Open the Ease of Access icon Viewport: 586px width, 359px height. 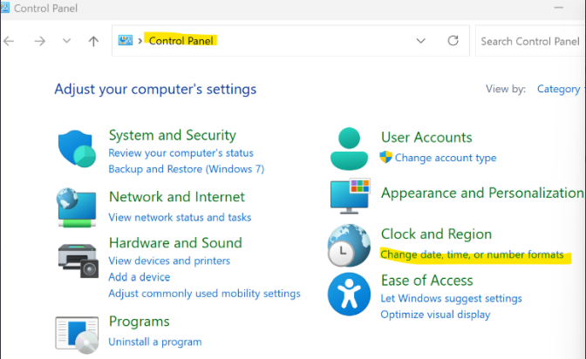pos(349,294)
